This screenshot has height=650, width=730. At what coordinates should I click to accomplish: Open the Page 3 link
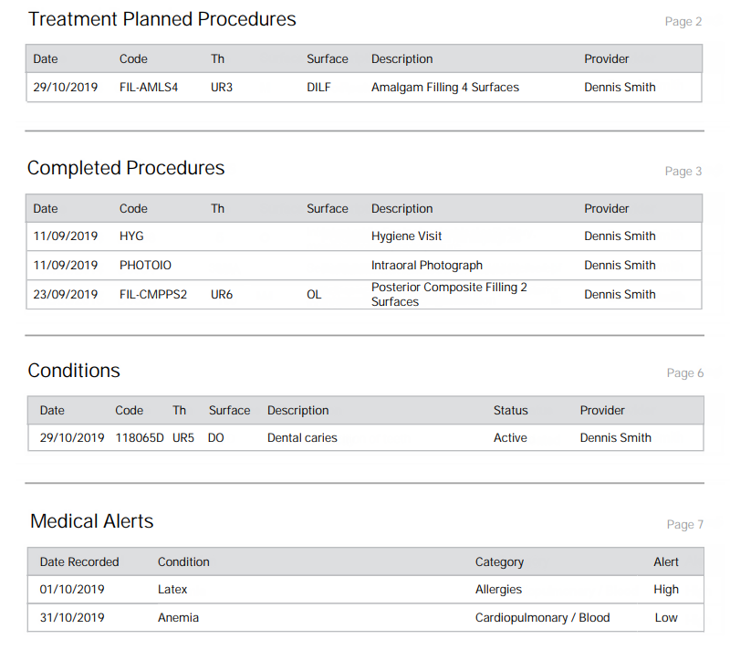[683, 172]
